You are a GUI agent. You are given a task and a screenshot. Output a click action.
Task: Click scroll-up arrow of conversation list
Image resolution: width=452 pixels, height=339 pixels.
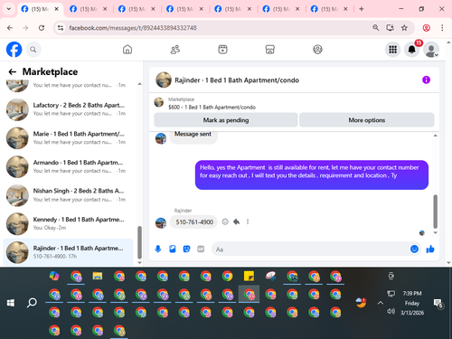tap(139, 84)
